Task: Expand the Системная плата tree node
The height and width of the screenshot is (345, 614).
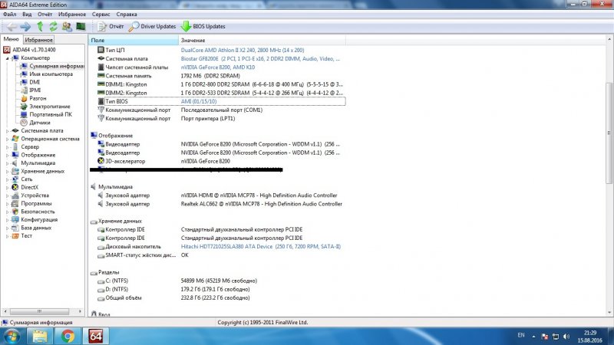Action: pyautogui.click(x=8, y=130)
